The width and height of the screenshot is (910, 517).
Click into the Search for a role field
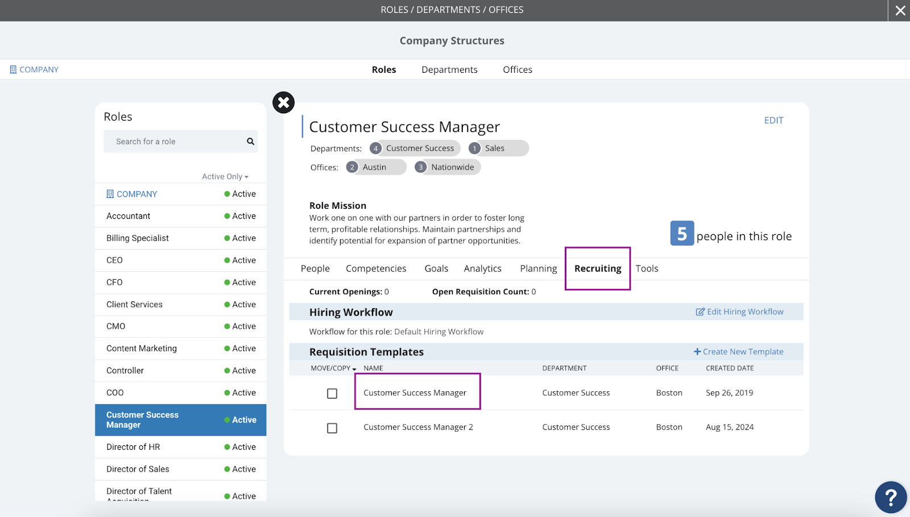click(173, 142)
